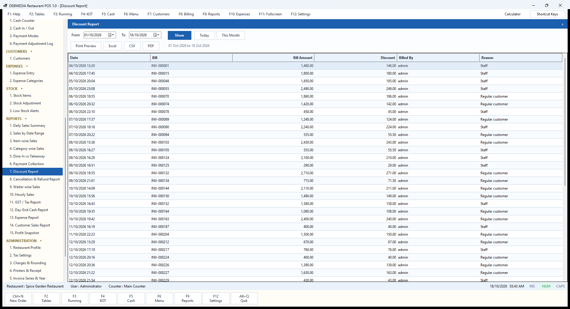570x309 pixels.
Task: Click bottom F2 Tables button
Action: coord(47,298)
